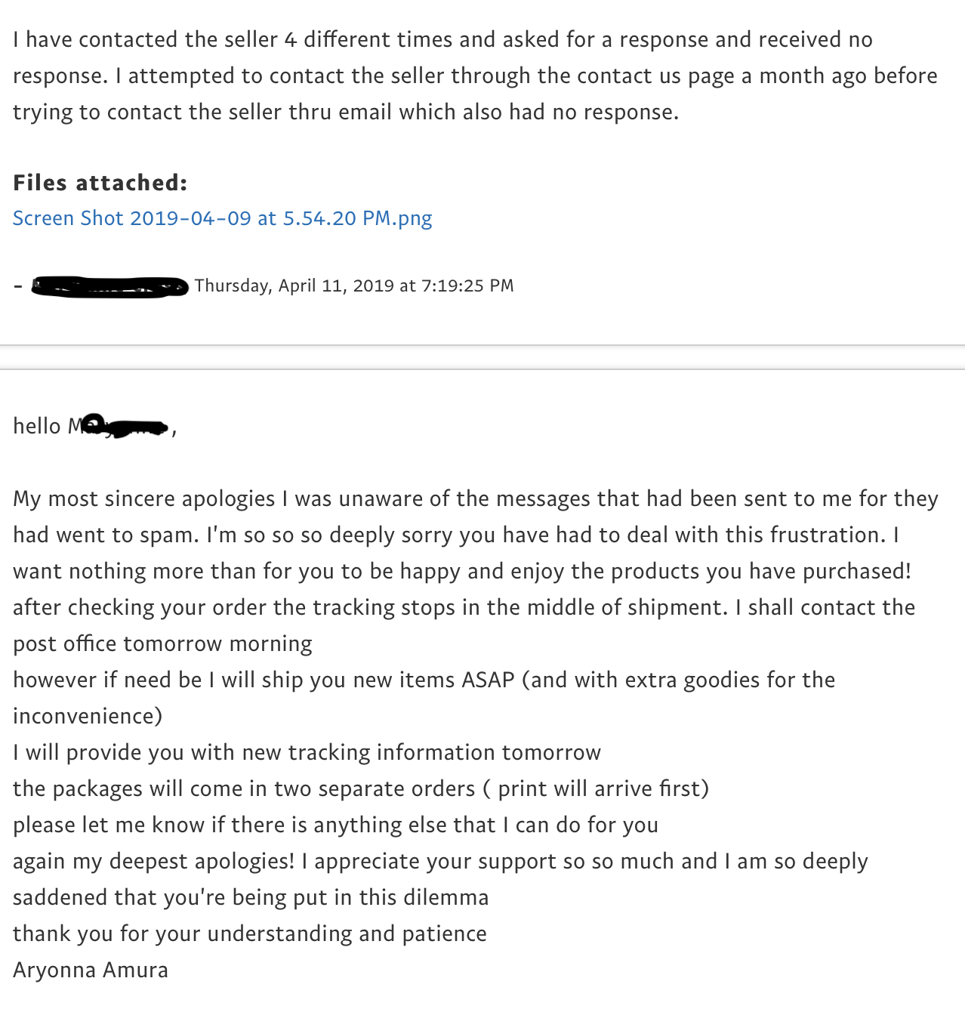Click the line starting 'please let me know'
Image resolution: width=965 pixels, height=1009 pixels.
pos(335,825)
